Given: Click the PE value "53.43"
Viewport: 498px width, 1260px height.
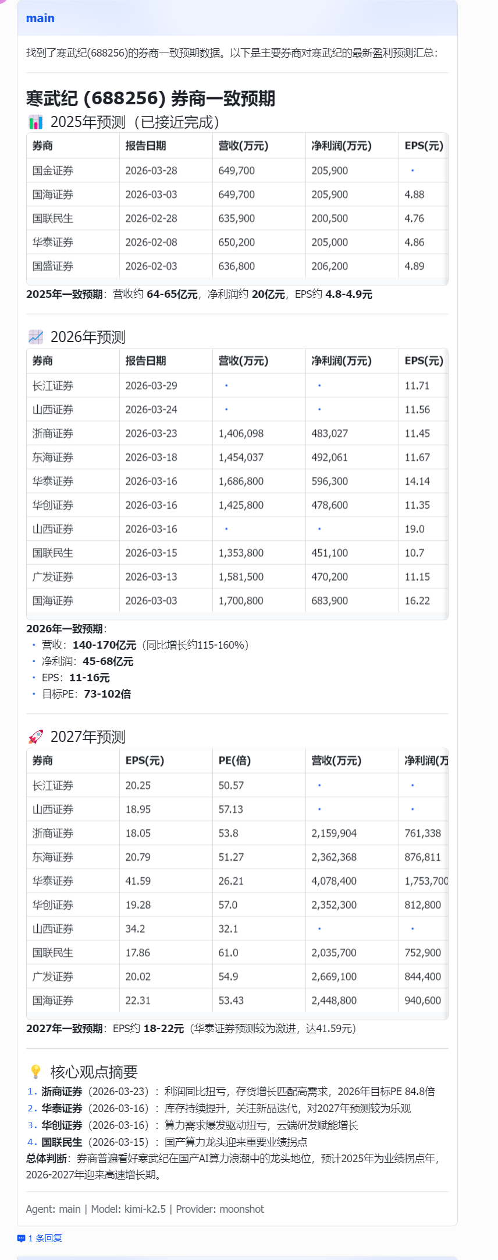Looking at the screenshot, I should click(231, 1001).
